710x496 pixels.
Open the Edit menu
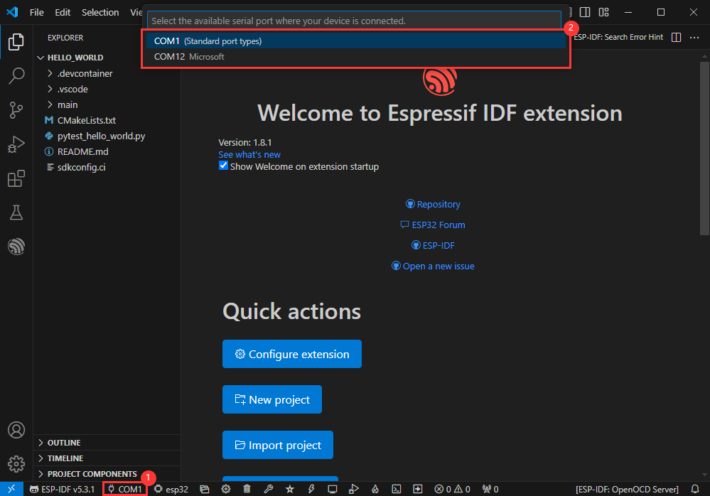click(63, 12)
